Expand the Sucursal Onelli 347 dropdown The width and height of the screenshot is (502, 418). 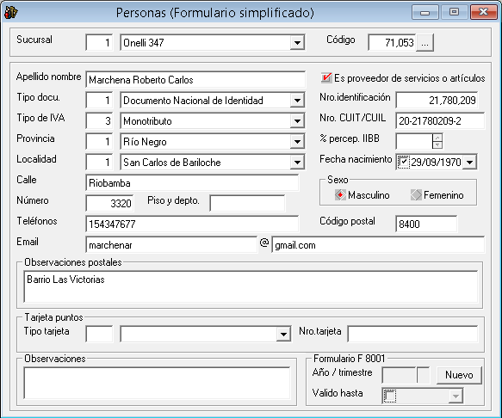(297, 42)
